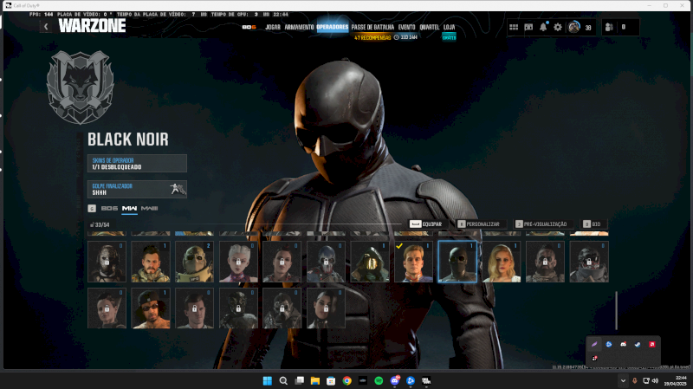Viewport: 693px width, 389px height.
Task: Switch to the MWIII operator filter
Action: click(150, 209)
